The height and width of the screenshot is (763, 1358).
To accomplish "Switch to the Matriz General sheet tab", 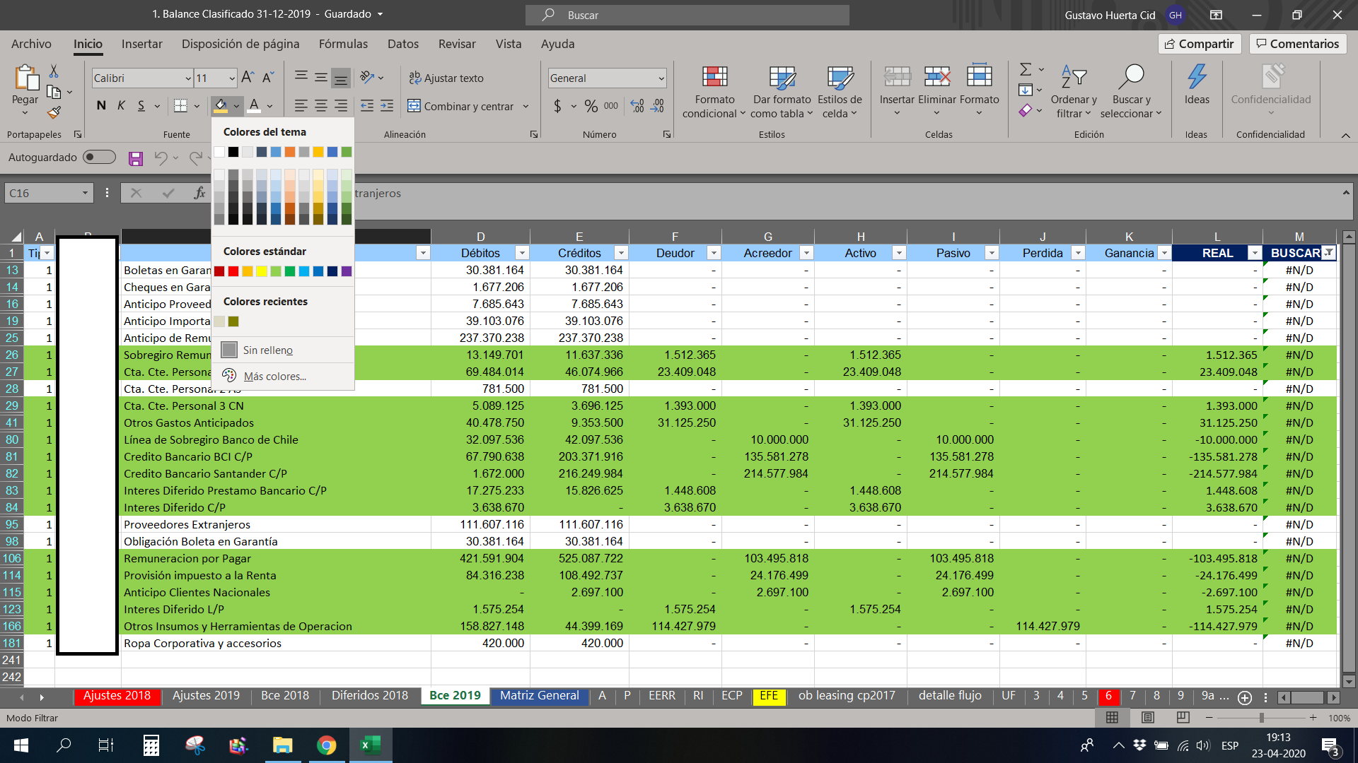I will click(x=539, y=696).
